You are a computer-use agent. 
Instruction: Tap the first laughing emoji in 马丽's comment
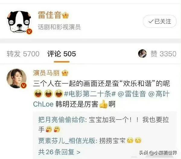pyautogui.click(x=38, y=94)
